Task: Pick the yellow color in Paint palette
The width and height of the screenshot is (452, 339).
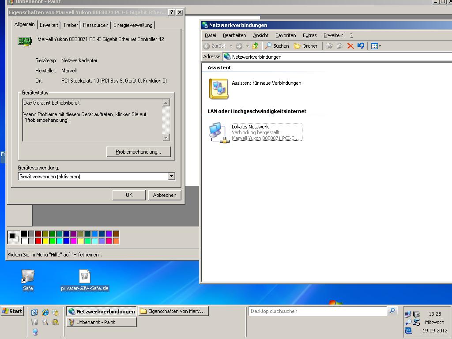Action: (x=45, y=241)
